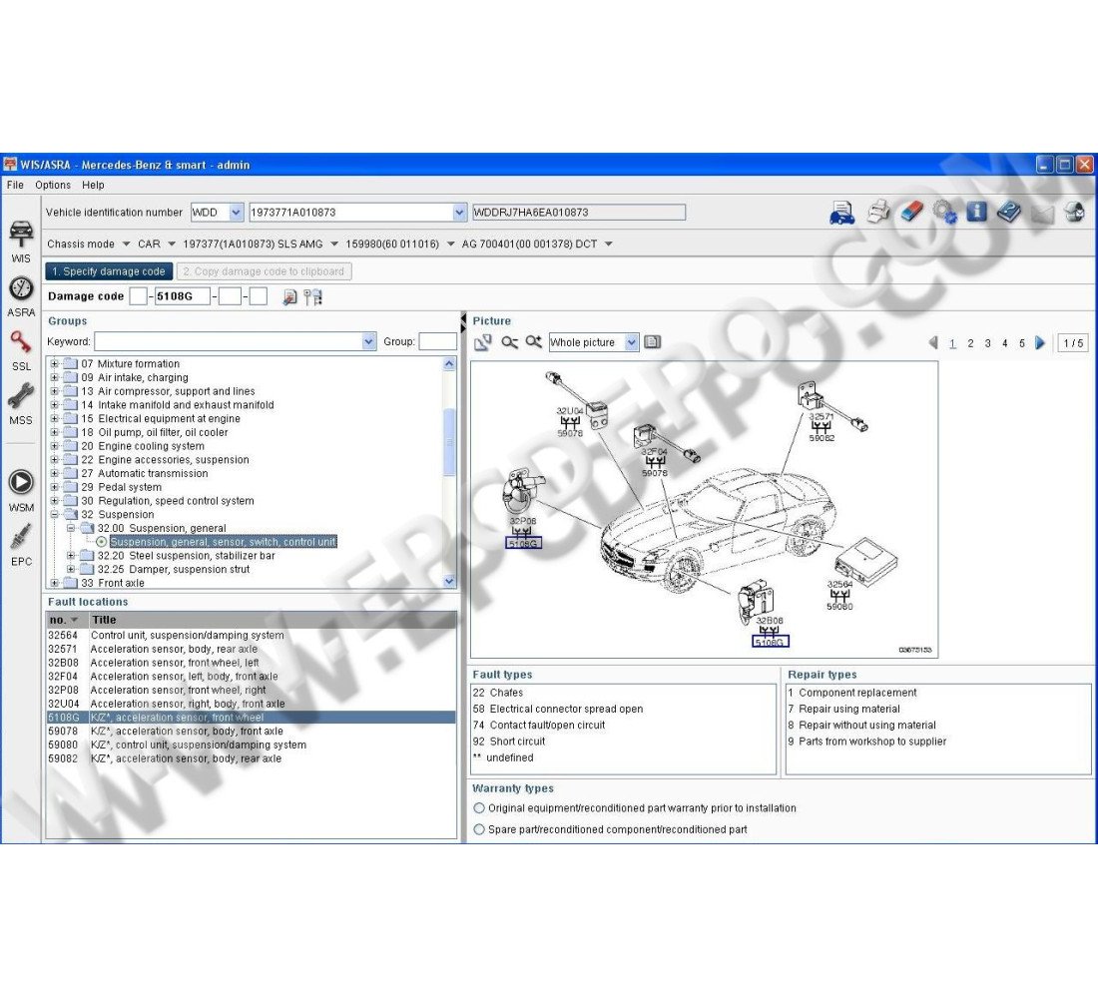Expand 32.20 Steel suspension node
This screenshot has height=998, width=1098.
click(71, 555)
